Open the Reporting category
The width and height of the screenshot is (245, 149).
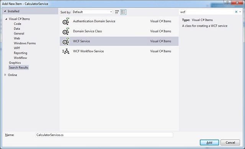coord(20,53)
